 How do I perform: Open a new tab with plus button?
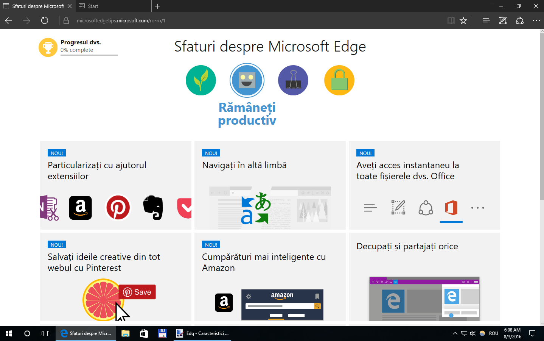(158, 6)
